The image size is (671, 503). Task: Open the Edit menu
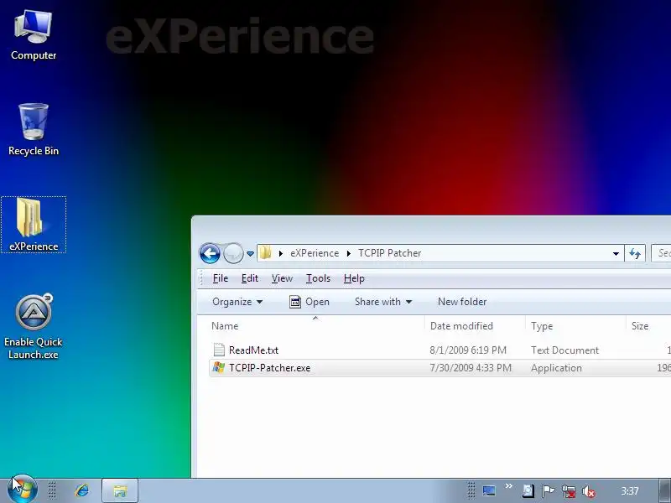click(249, 278)
